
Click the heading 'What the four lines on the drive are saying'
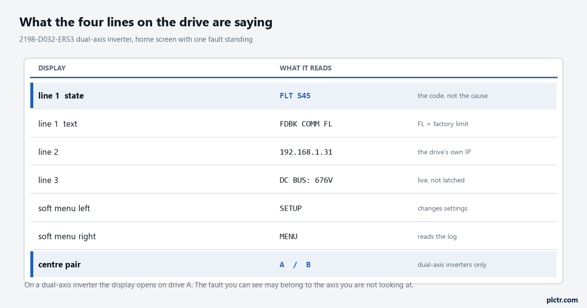pyautogui.click(x=146, y=22)
